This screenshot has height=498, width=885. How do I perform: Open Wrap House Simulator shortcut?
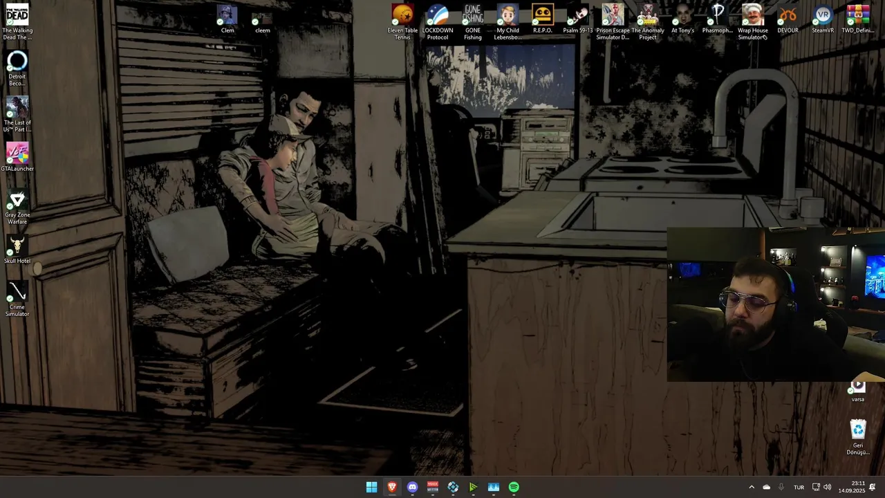pyautogui.click(x=753, y=21)
